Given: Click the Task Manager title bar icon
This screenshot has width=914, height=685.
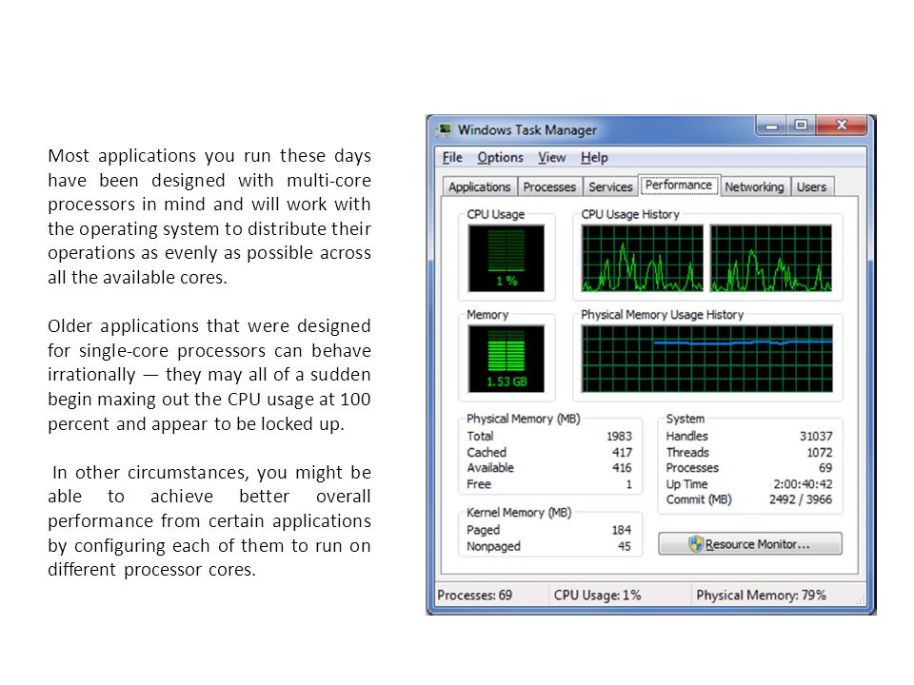Looking at the screenshot, I should [446, 129].
